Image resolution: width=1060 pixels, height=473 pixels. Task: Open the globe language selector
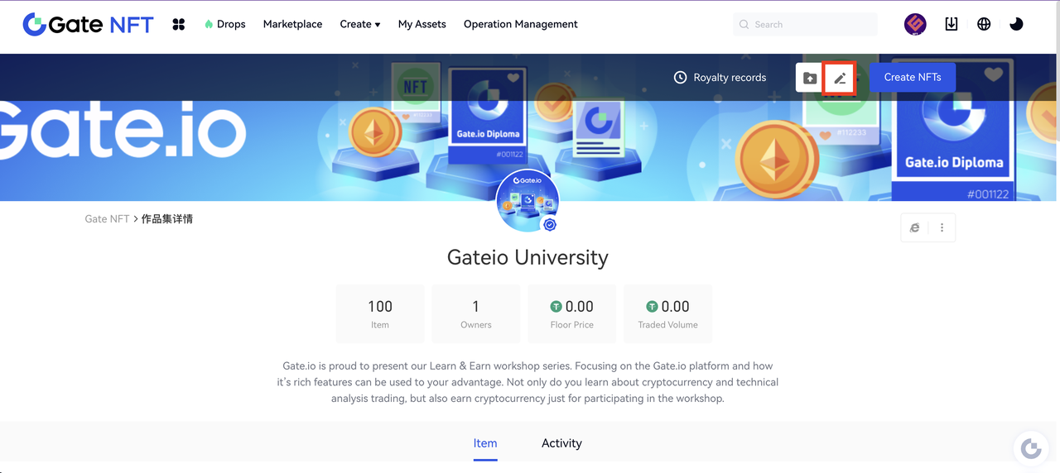(x=984, y=24)
